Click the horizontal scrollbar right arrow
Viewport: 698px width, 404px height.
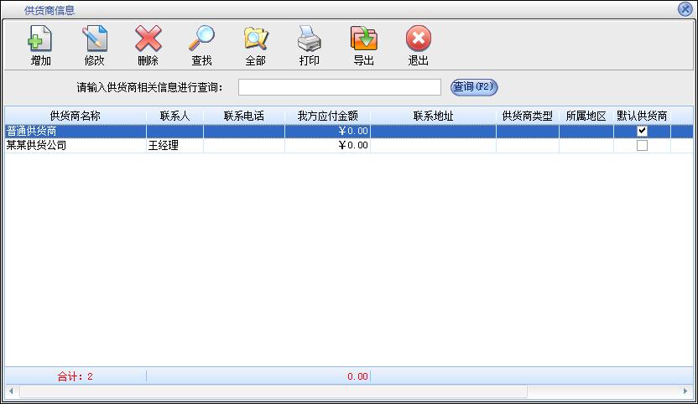686,391
